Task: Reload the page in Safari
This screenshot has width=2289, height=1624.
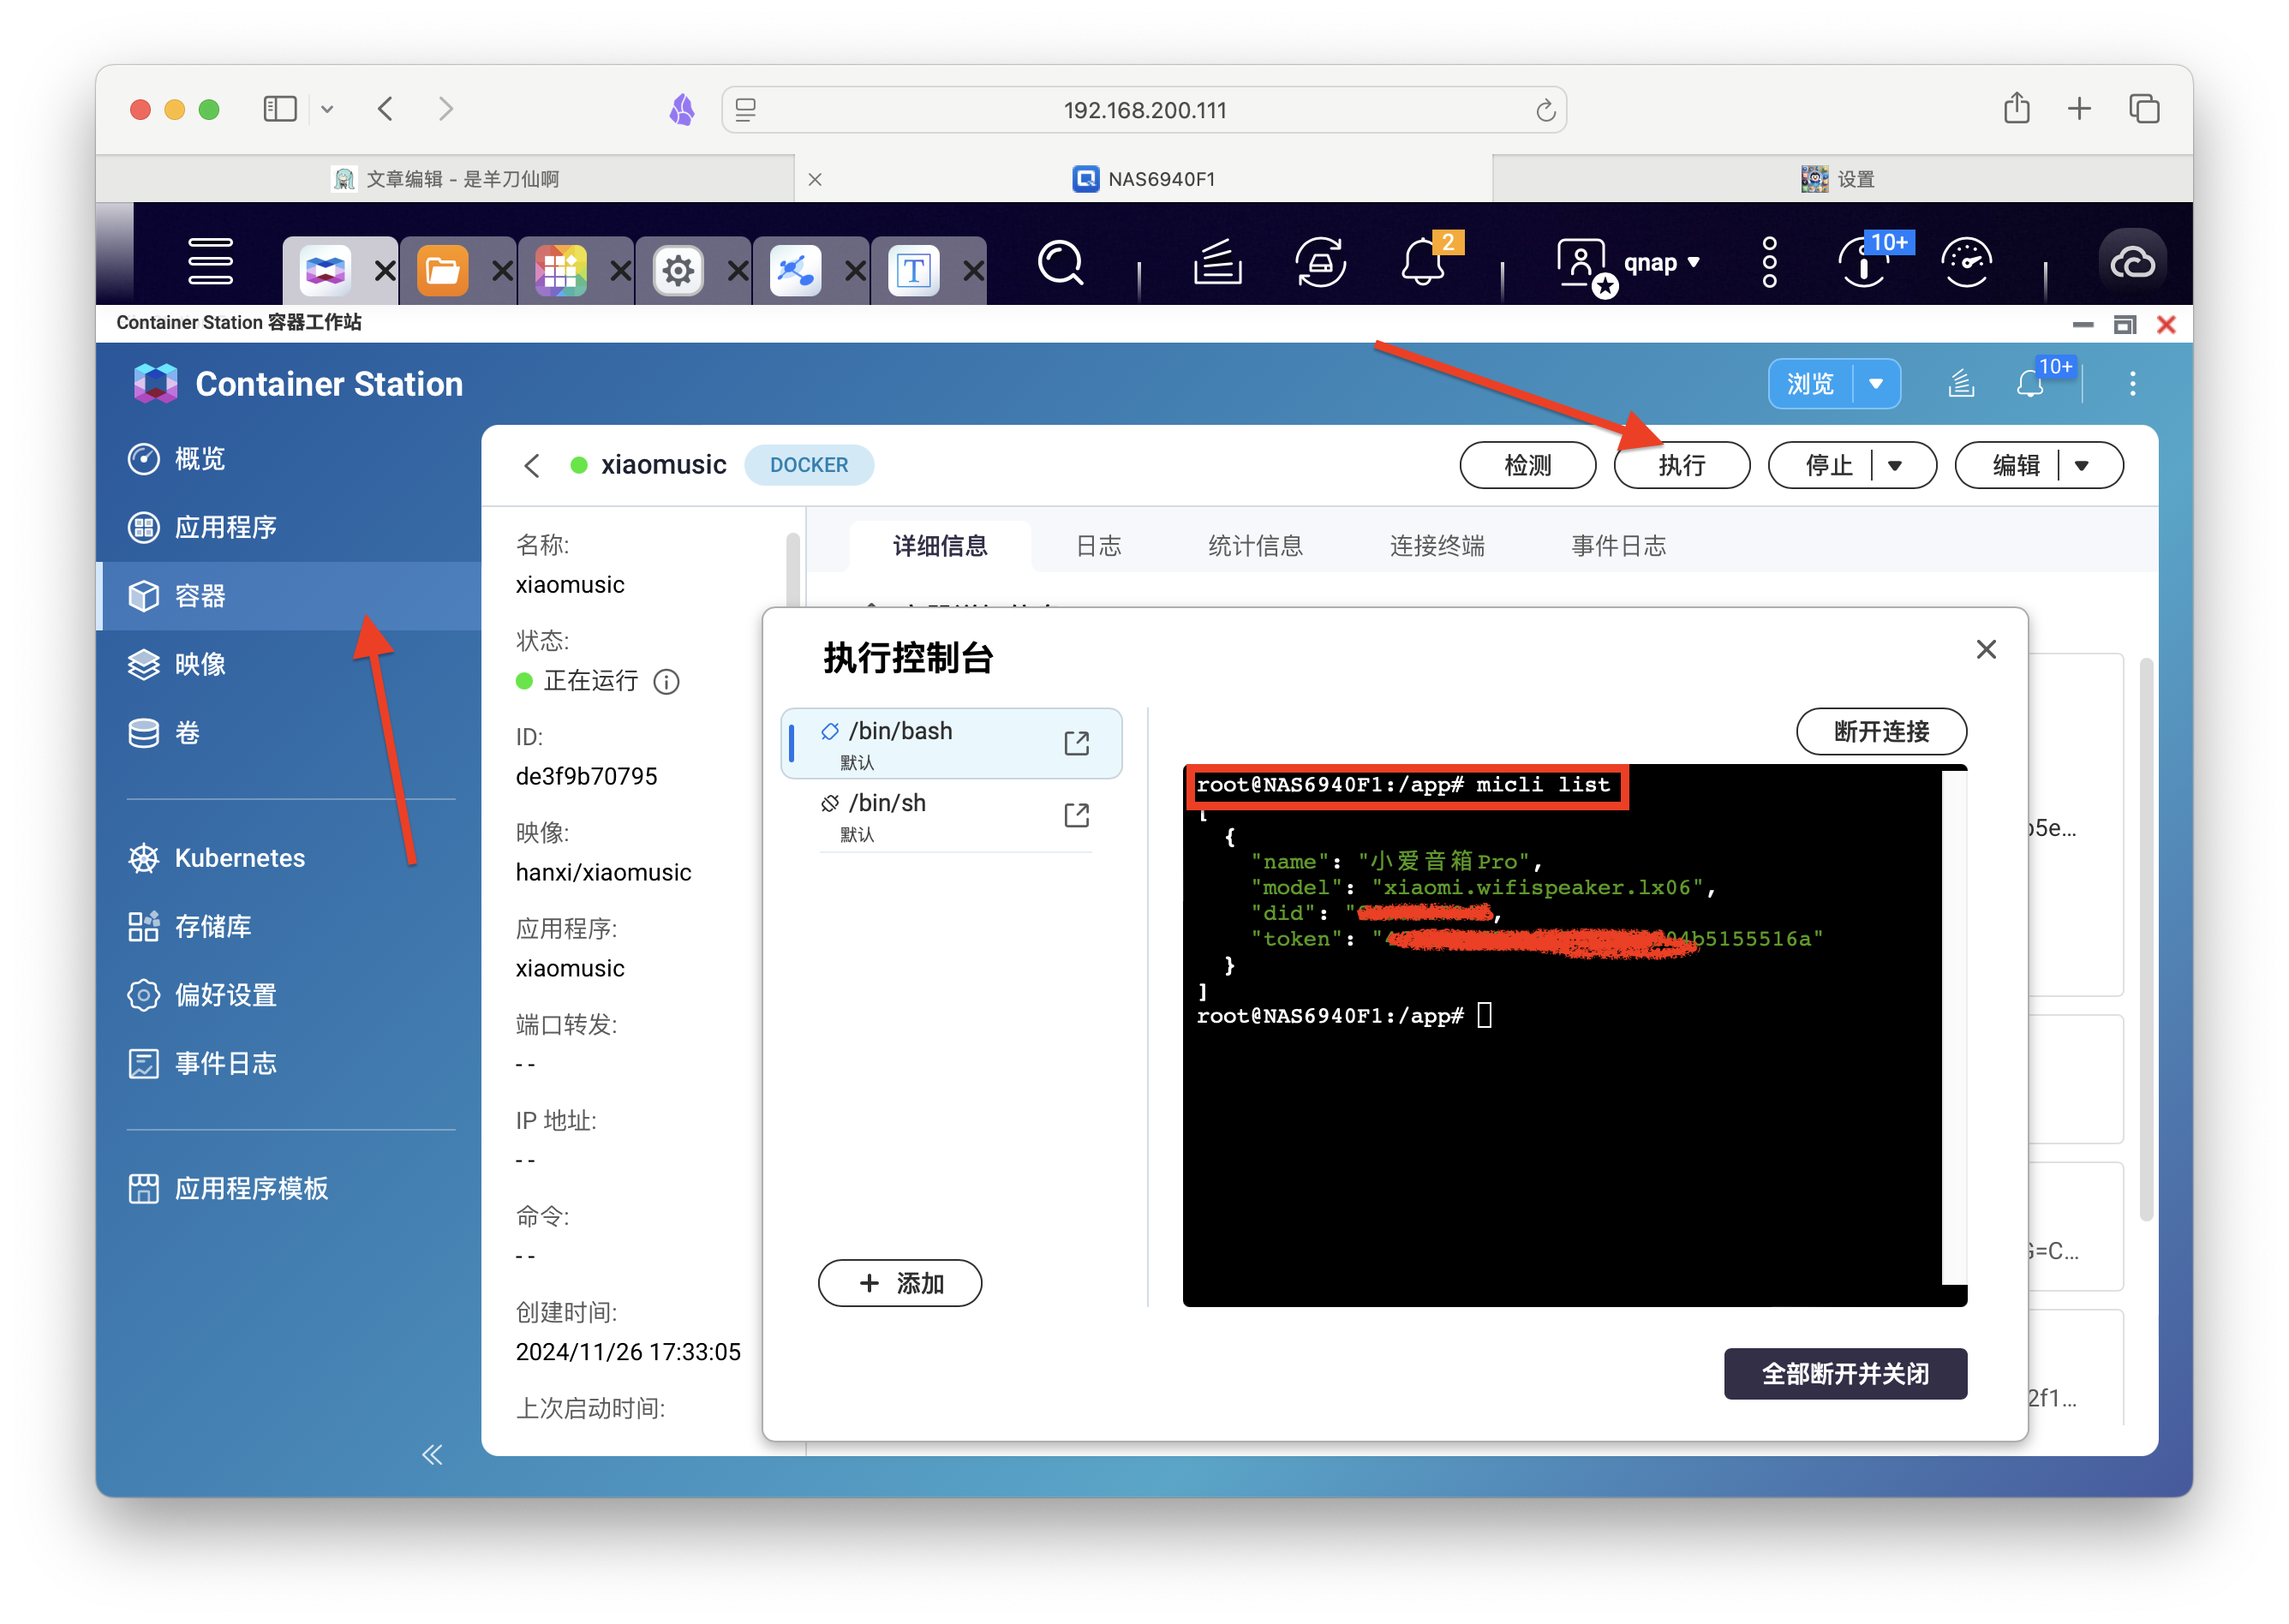Action: (1545, 110)
